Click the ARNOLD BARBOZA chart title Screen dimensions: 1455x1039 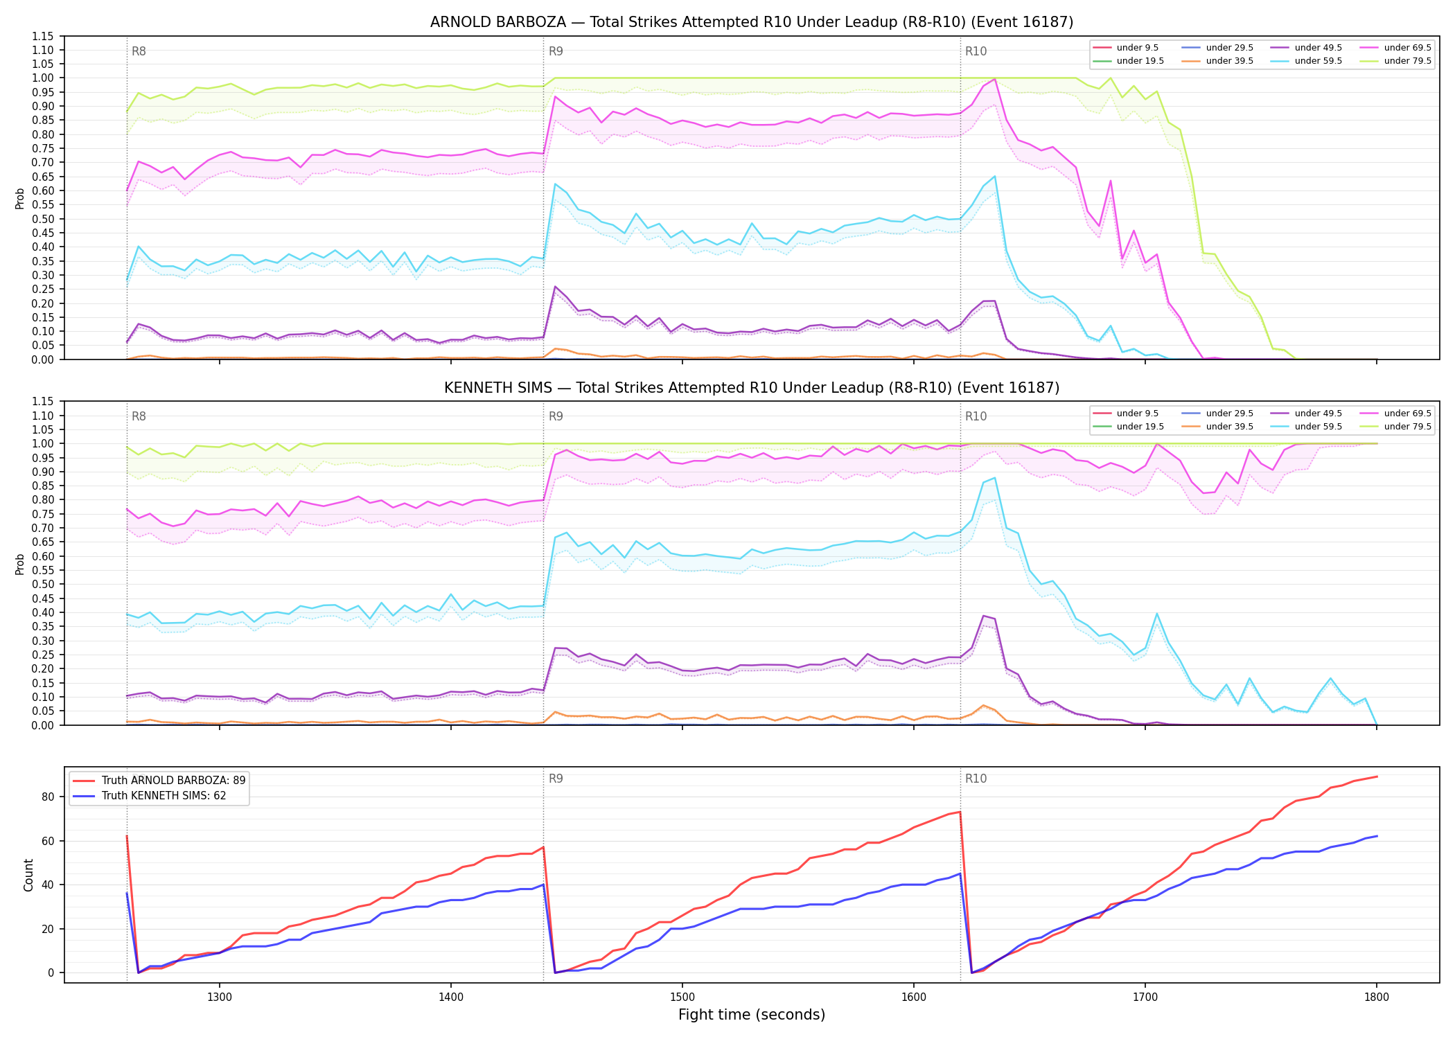point(752,22)
